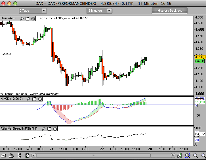Click date label 24 on time axis
This screenshot has width=206, height=160.
(51, 149)
